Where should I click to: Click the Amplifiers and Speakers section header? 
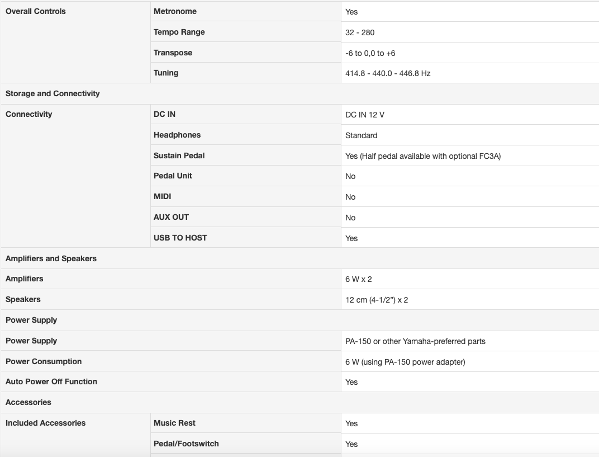[51, 258]
